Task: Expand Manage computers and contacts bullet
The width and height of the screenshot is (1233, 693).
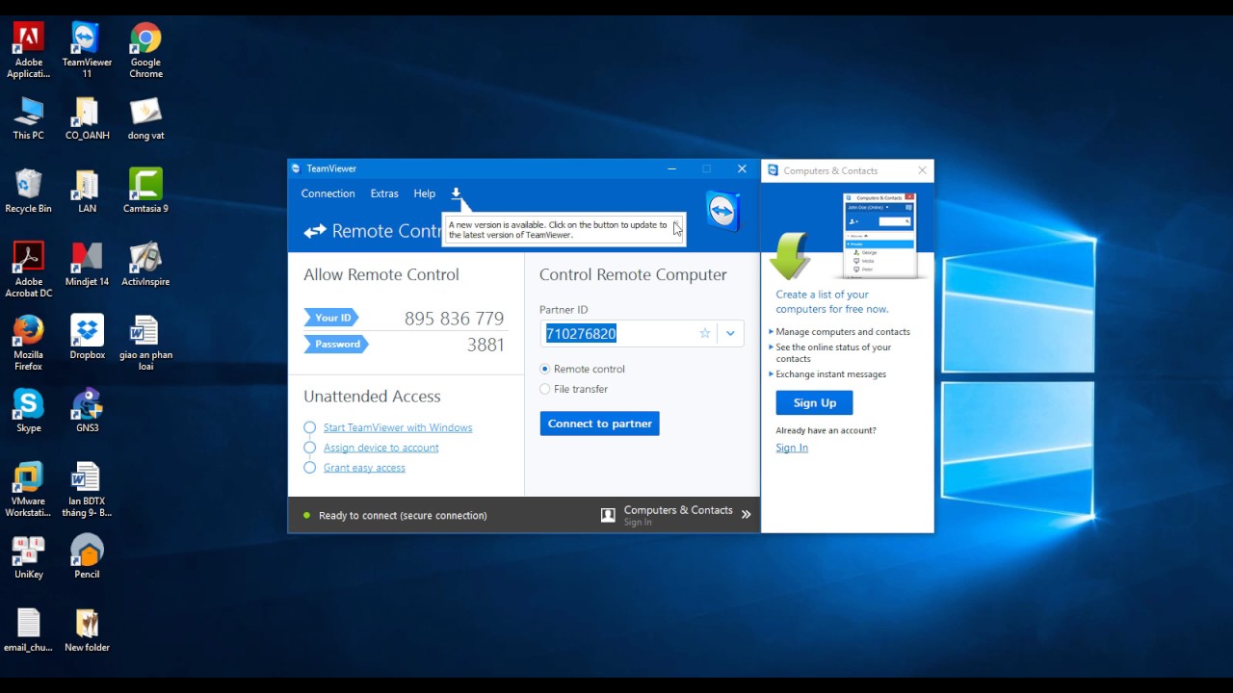Action: (x=772, y=331)
